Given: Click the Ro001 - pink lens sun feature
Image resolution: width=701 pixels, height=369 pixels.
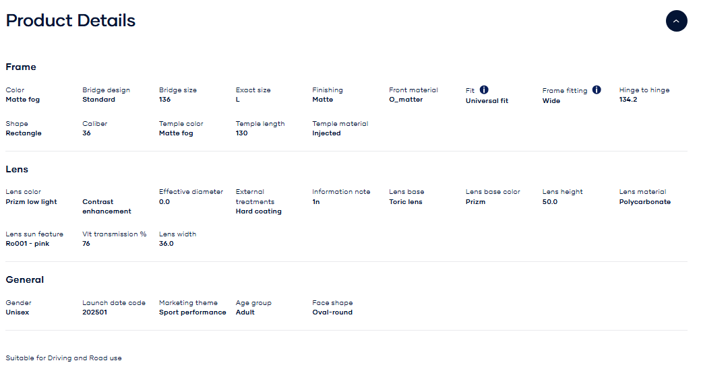Looking at the screenshot, I should 28,244.
